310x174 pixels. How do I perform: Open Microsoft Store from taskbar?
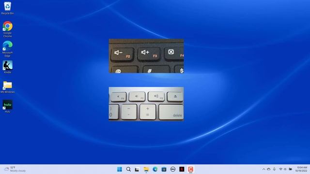[x=164, y=169]
